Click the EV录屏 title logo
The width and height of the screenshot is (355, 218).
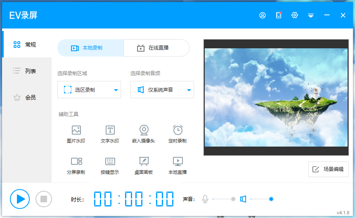[23, 15]
